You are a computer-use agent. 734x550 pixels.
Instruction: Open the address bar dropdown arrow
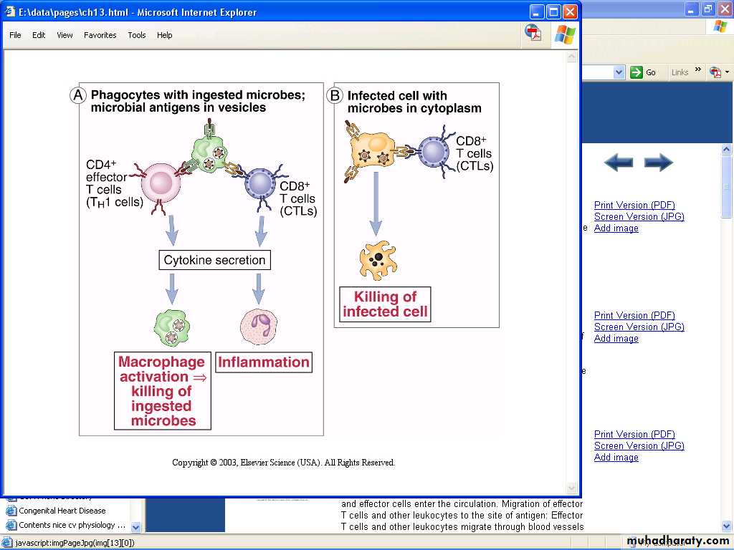tap(619, 72)
